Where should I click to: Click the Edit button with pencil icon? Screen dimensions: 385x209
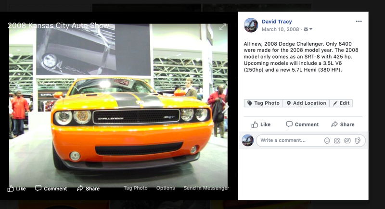click(x=341, y=103)
